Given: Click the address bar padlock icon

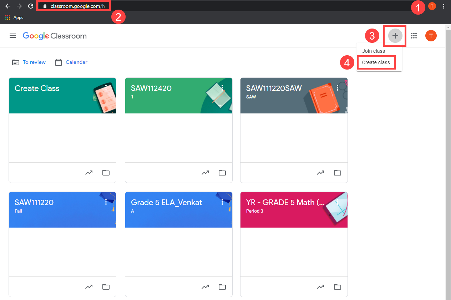Looking at the screenshot, I should pyautogui.click(x=45, y=6).
